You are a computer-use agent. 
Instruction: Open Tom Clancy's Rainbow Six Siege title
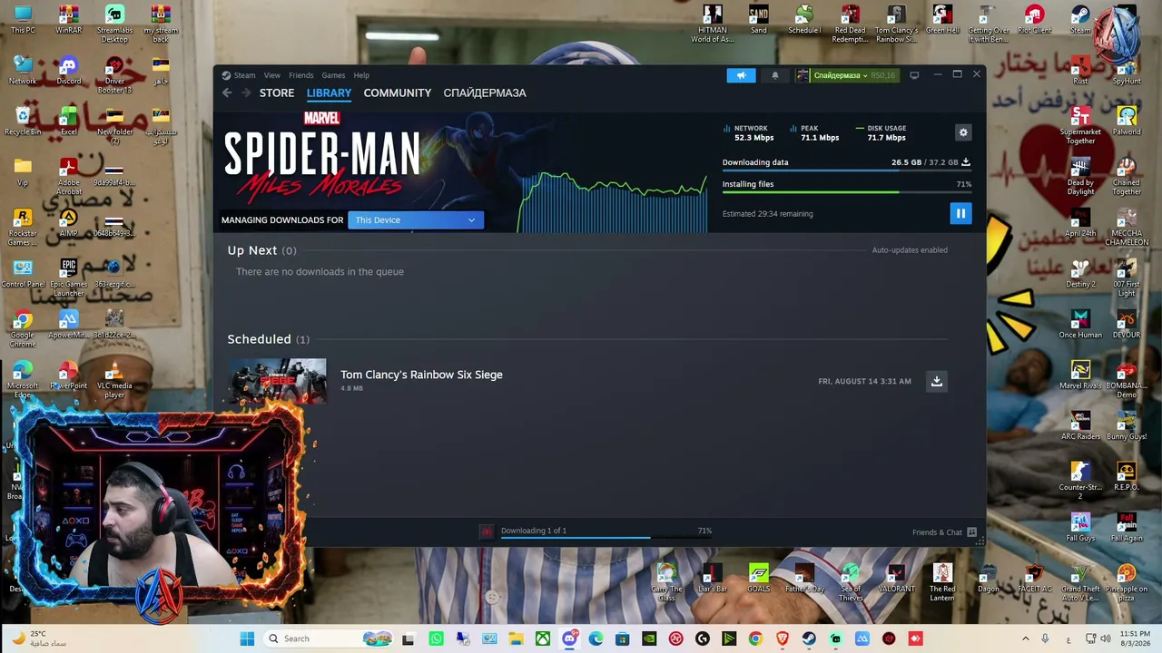pos(421,375)
